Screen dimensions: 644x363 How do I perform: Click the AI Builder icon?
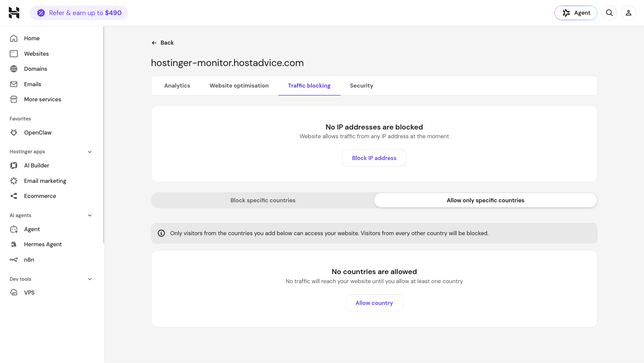[x=14, y=165]
